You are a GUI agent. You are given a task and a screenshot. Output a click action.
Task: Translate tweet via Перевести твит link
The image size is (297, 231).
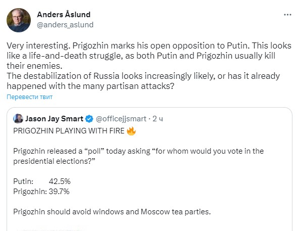pos(29,97)
